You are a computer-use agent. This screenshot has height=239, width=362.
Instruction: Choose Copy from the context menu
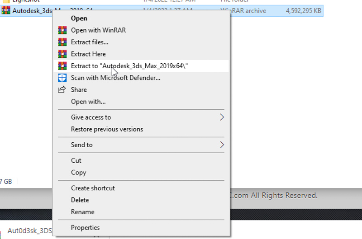point(141,173)
